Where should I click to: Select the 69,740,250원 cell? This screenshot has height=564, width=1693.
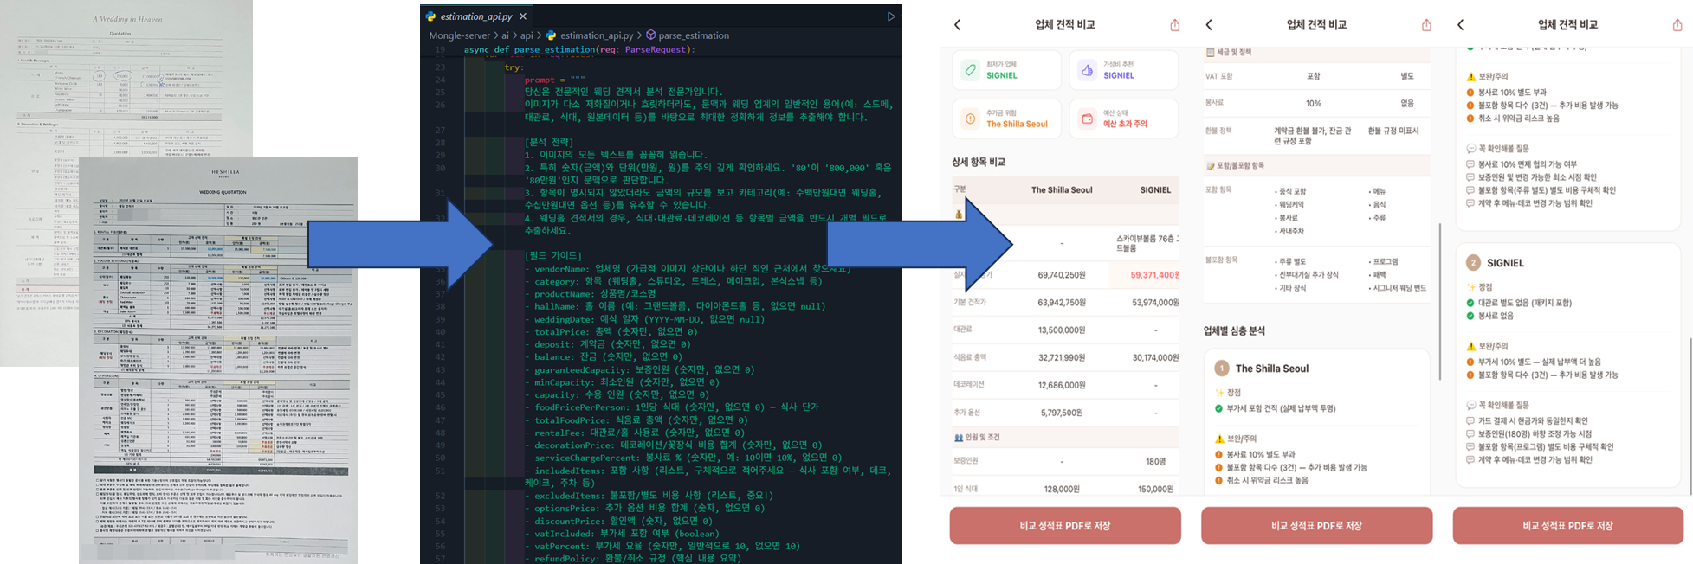point(1062,275)
